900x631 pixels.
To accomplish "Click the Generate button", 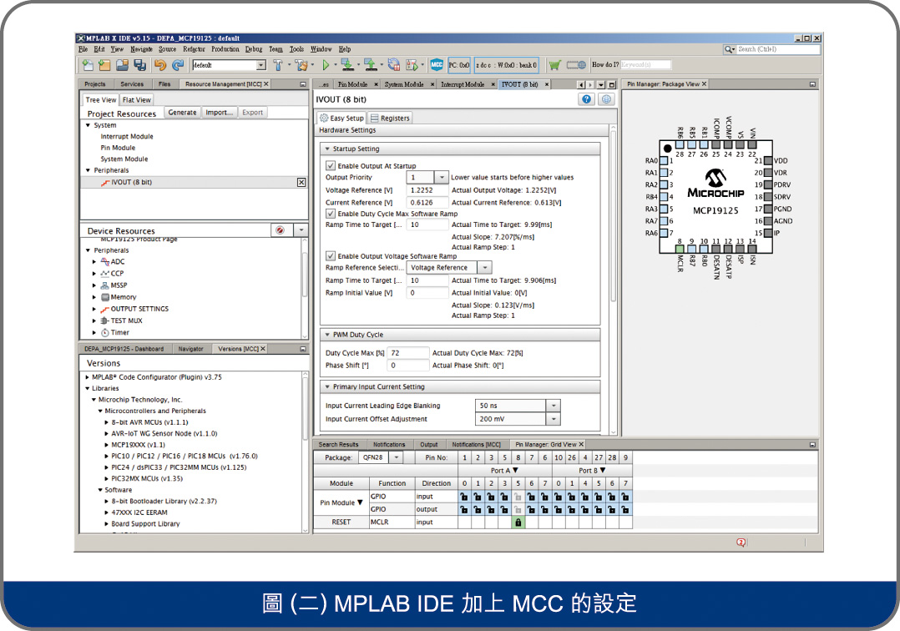I will pos(182,113).
